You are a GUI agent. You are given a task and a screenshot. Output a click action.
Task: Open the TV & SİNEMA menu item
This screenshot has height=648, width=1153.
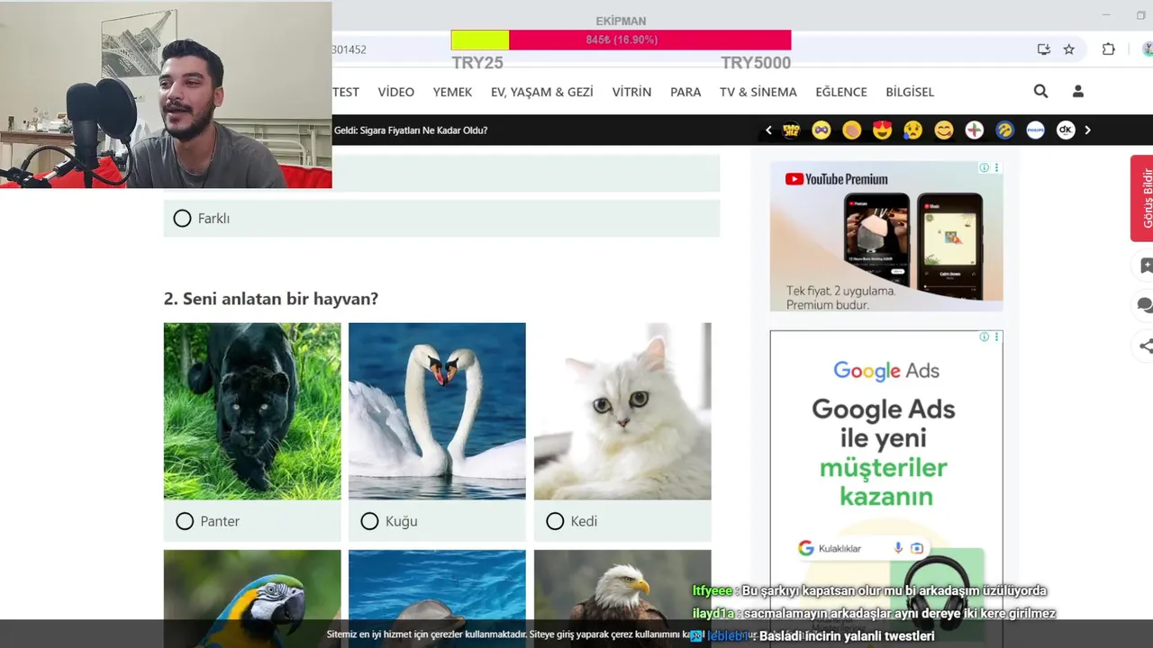[758, 92]
